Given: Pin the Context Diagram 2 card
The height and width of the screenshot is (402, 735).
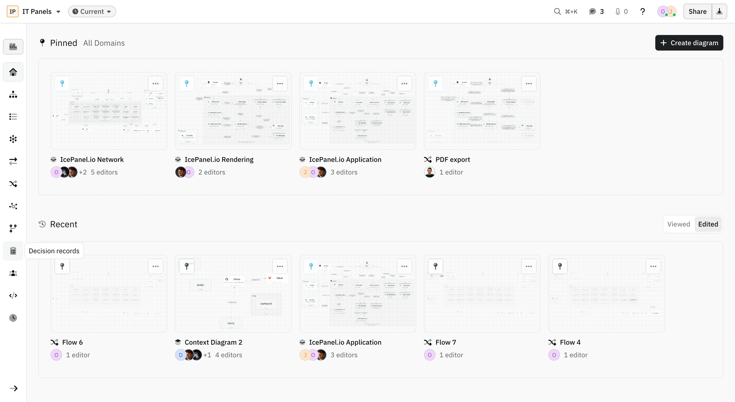Looking at the screenshot, I should point(187,266).
